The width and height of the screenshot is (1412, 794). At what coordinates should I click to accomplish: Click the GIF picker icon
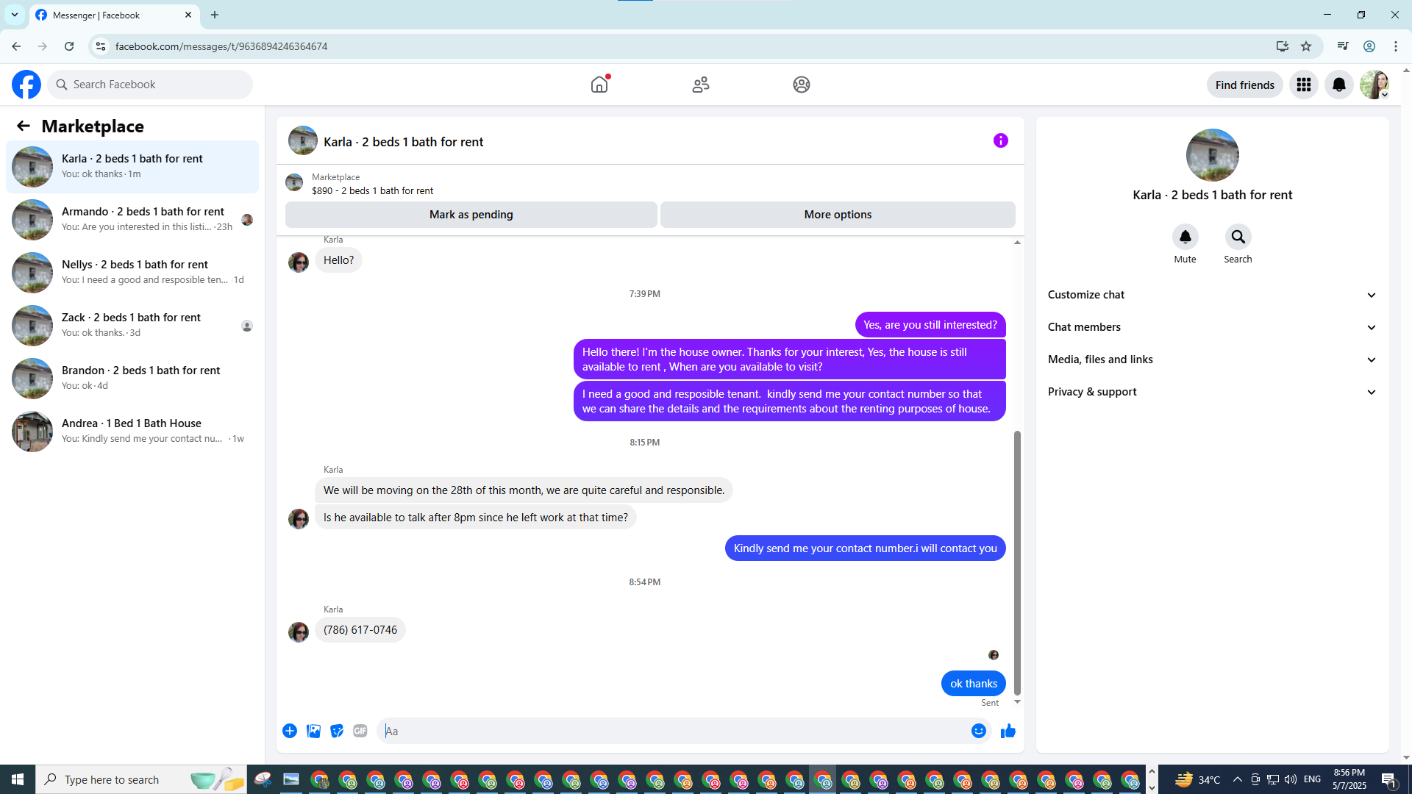point(360,731)
